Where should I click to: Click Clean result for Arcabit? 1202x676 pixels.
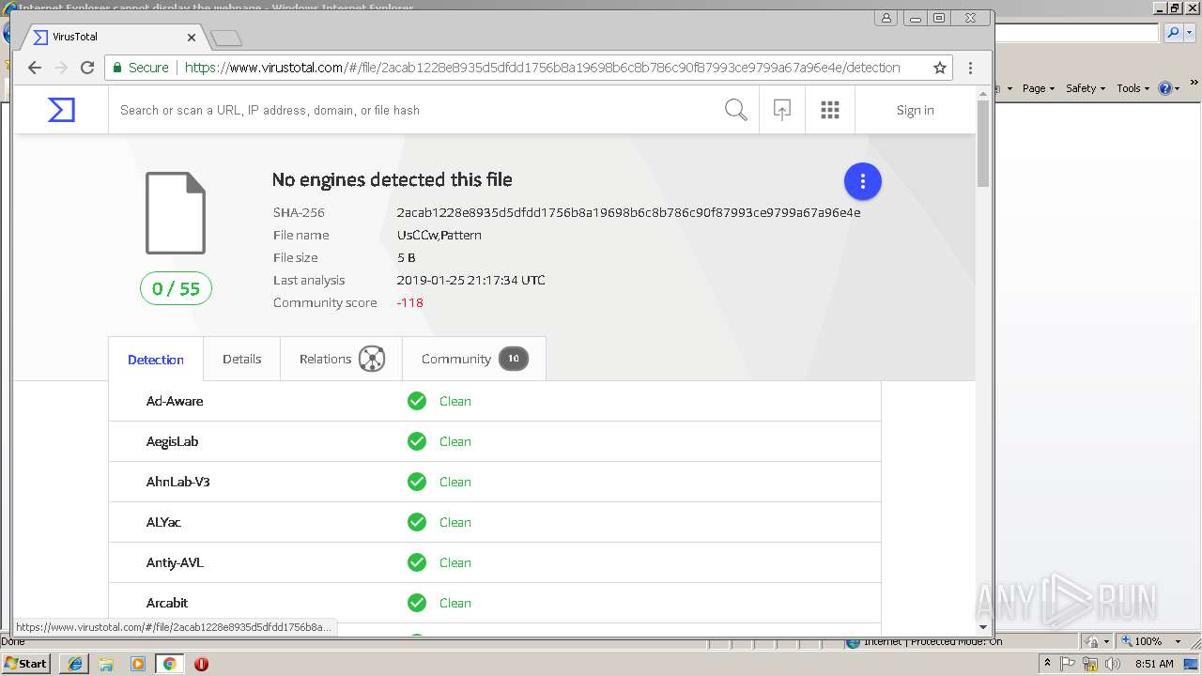tap(455, 603)
